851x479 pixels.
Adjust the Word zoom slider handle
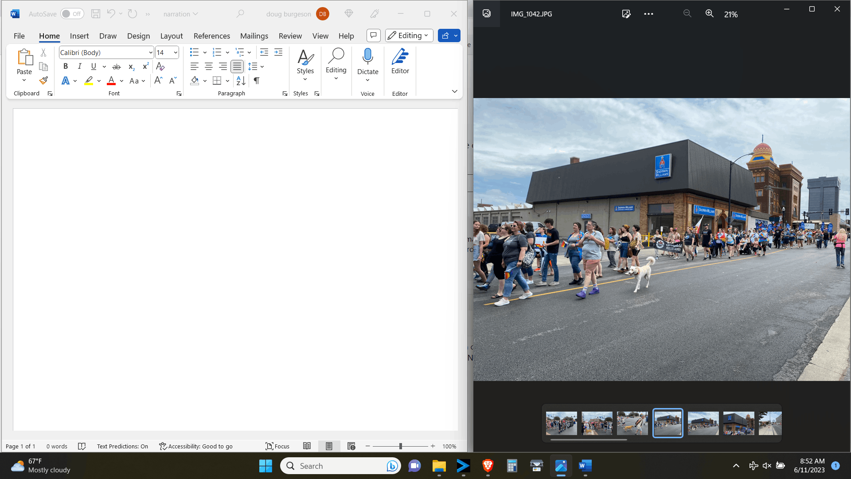coord(400,446)
